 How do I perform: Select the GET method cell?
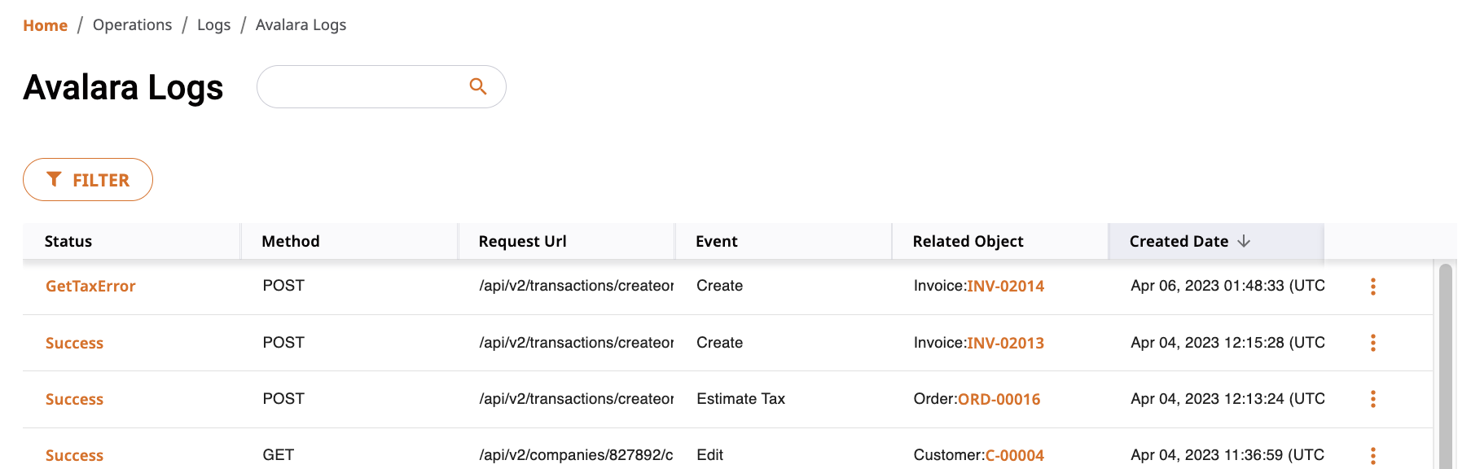click(278, 455)
